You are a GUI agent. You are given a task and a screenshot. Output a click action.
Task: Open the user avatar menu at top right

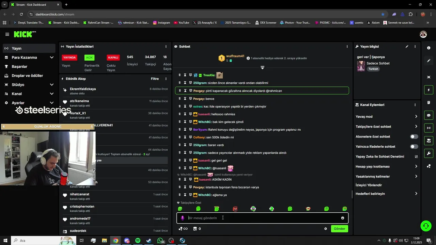423,34
